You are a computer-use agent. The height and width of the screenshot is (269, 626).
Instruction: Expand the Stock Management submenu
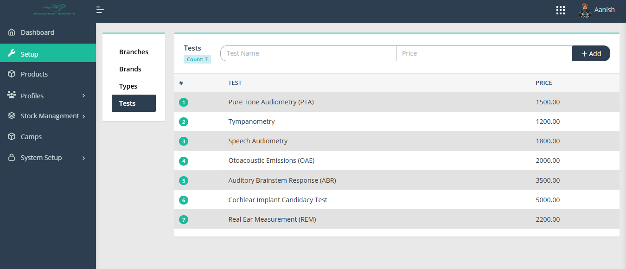click(x=83, y=116)
